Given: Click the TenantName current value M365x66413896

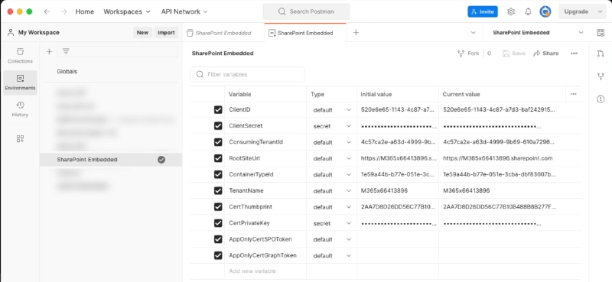Looking at the screenshot, I should (x=467, y=191).
